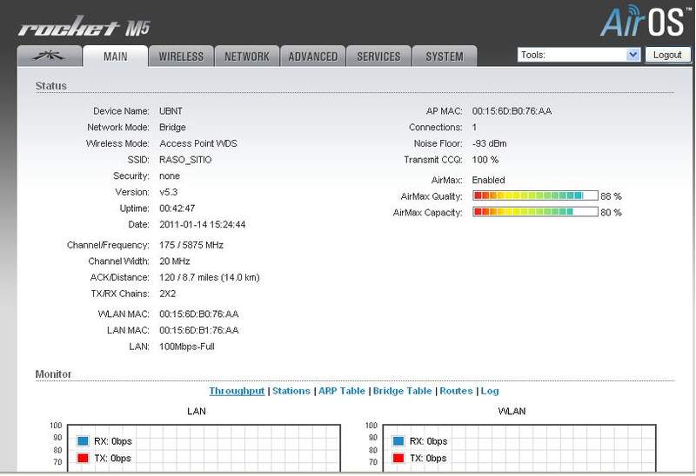Viewport: 696px width, 476px height.
Task: Click the Rocket M5 logo
Action: [83, 28]
